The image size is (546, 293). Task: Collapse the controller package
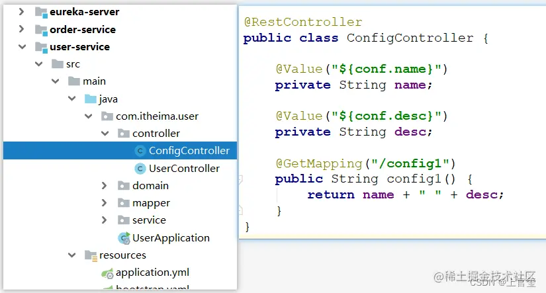pyautogui.click(x=105, y=134)
